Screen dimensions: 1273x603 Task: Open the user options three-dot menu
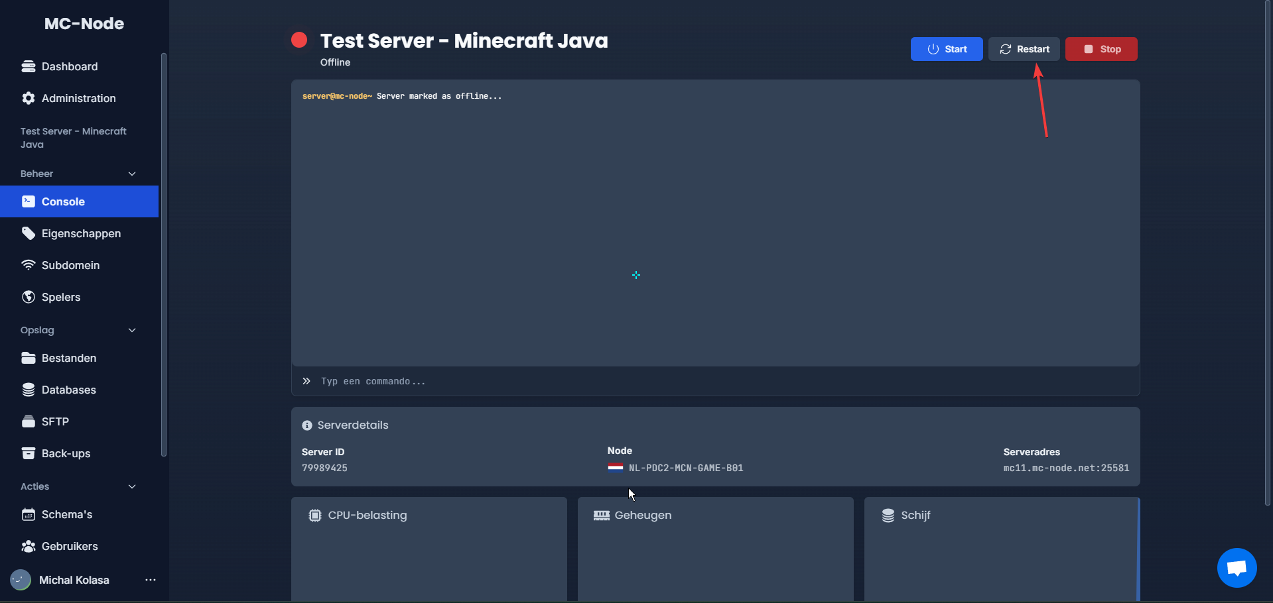[151, 580]
